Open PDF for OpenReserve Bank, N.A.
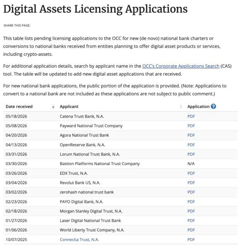 point(191,145)
